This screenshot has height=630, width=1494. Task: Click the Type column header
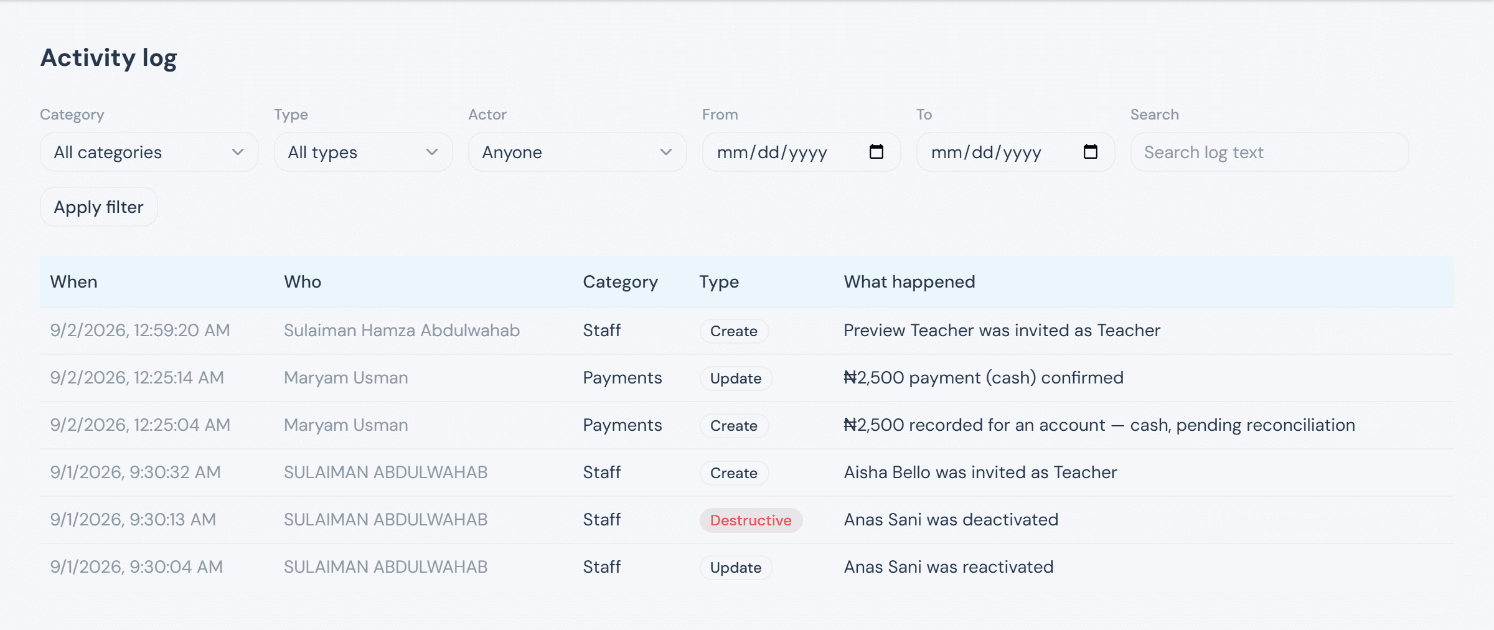point(719,282)
